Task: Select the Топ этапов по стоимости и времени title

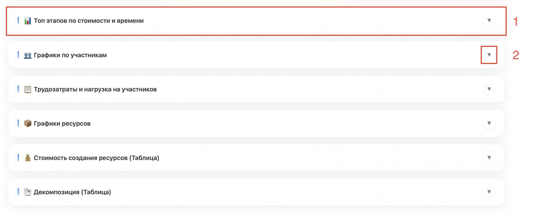Action: (x=89, y=21)
